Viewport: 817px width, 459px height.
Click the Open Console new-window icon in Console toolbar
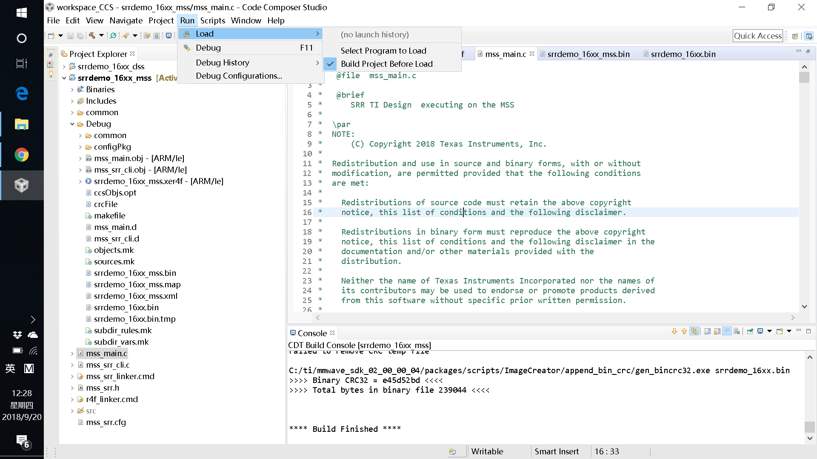780,331
